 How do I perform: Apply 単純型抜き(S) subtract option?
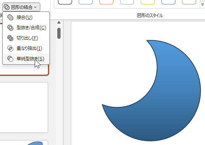(26, 59)
